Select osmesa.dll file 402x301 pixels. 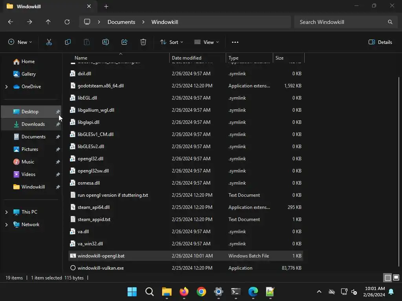click(x=186, y=183)
